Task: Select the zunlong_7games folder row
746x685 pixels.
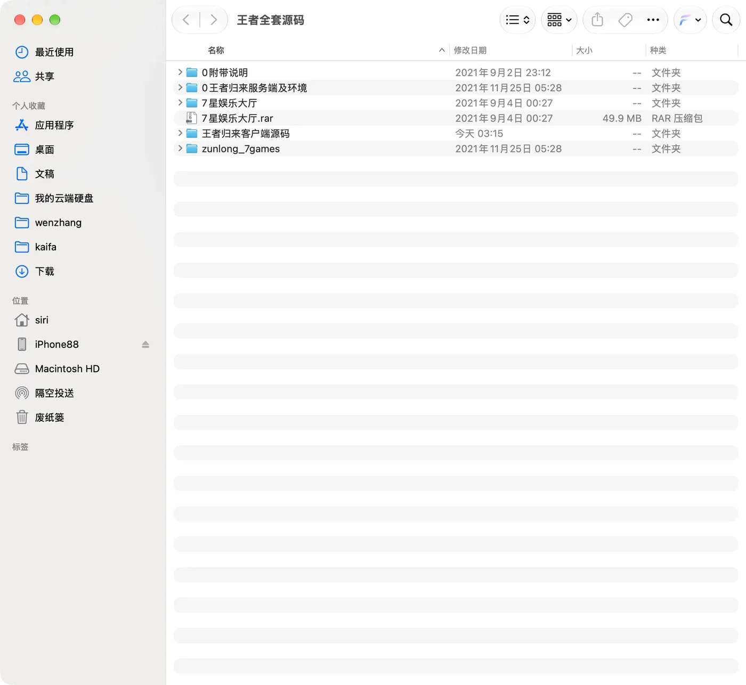Action: (x=456, y=149)
